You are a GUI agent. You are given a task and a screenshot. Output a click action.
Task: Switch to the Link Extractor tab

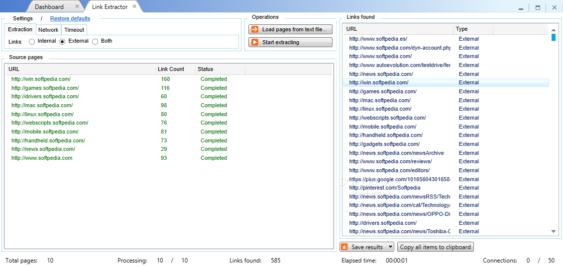tap(110, 7)
